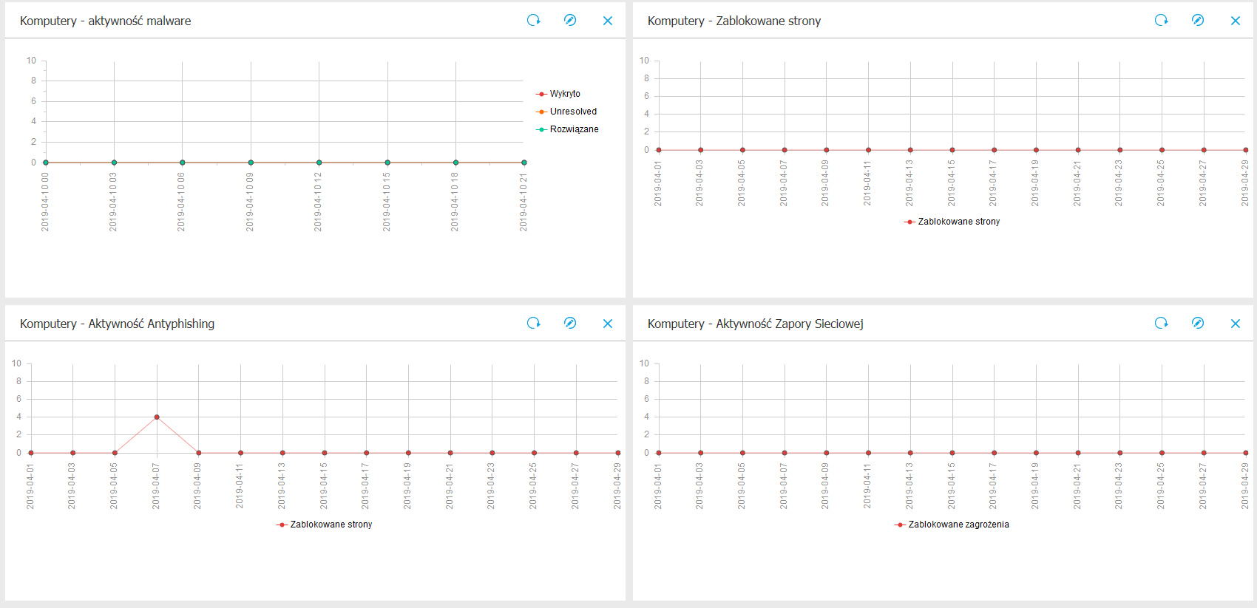The height and width of the screenshot is (608, 1257).
Task: Toggle Zablokowane strony legend in the Antyphishing chart
Action: pos(331,525)
